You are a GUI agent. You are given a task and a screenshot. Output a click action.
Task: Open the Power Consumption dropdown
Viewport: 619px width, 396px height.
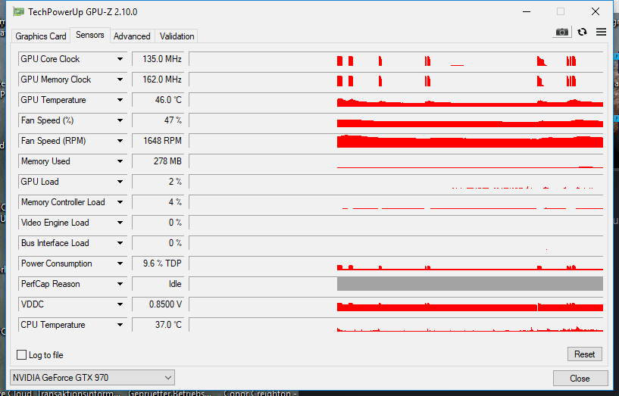tap(120, 263)
